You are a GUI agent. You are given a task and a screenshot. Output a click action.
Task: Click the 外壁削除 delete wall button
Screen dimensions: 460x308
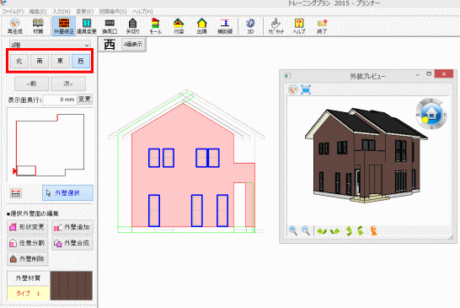[x=28, y=259]
